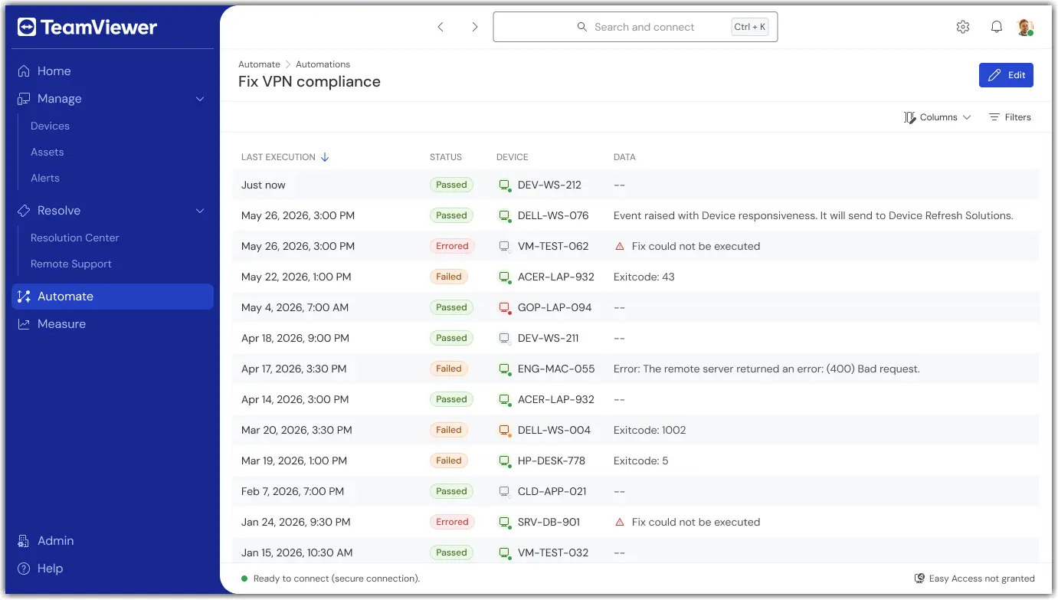Open Devices under Manage
This screenshot has width=1058, height=600.
point(50,126)
